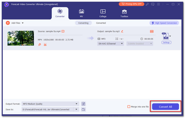Open the cut scissors tool
Image resolution: width=185 pixels, height=118 pixels.
tap(45, 44)
